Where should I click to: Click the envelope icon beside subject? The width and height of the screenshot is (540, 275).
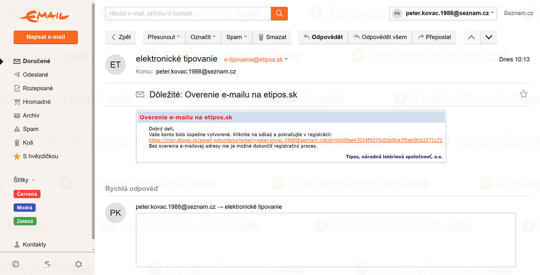click(x=140, y=95)
